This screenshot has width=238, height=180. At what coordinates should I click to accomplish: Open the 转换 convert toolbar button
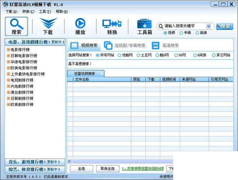112,26
